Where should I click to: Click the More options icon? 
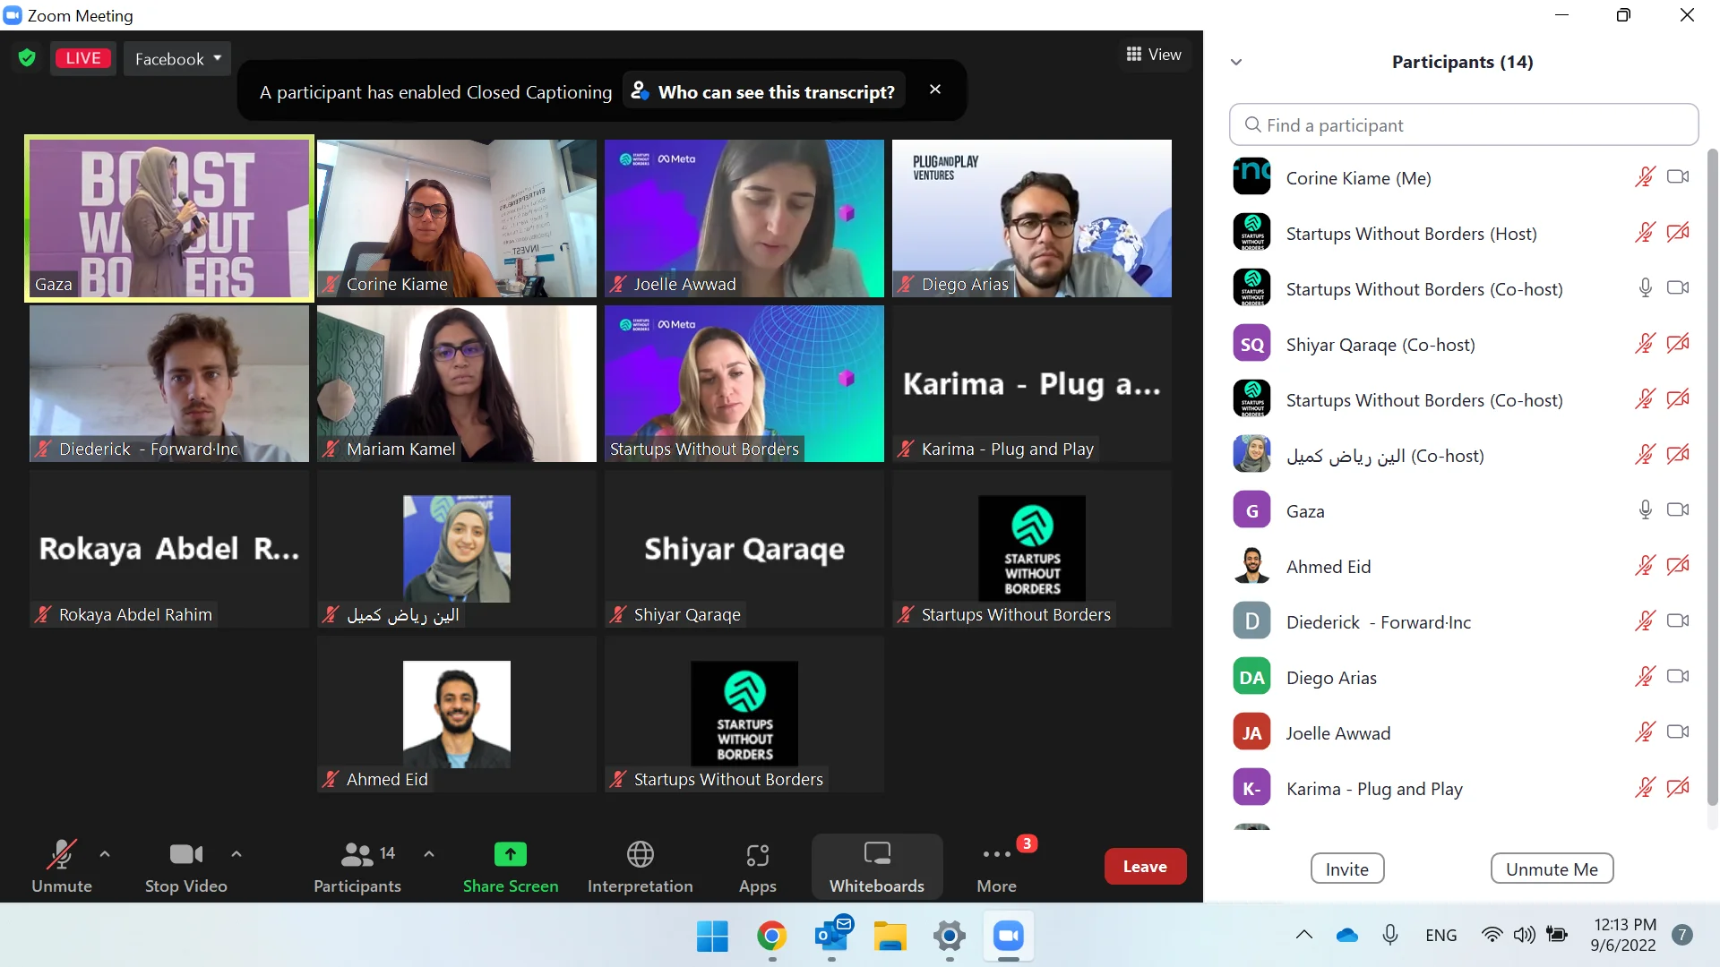pos(996,855)
